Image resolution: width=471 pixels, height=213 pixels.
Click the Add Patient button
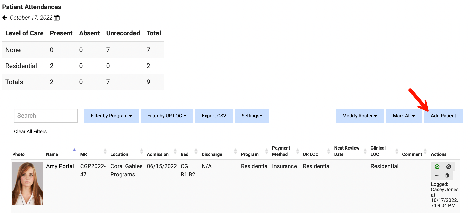443,116
